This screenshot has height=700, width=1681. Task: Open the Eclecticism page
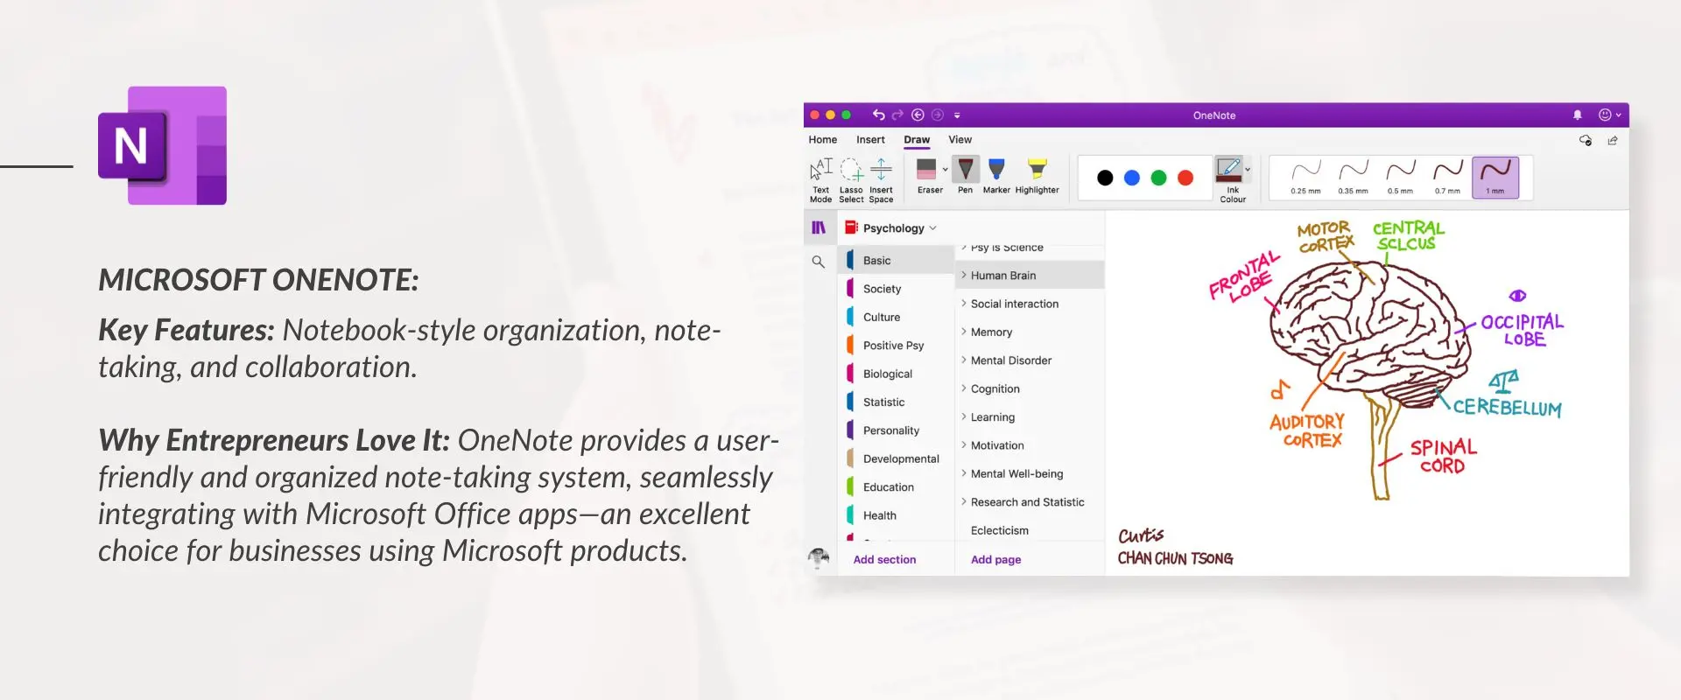(x=1030, y=530)
